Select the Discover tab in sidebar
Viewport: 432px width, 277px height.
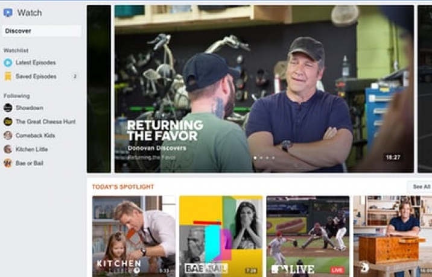(x=42, y=31)
